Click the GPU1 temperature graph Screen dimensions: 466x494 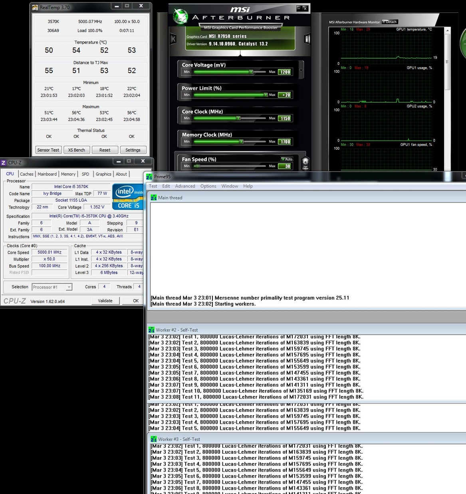pos(386,48)
